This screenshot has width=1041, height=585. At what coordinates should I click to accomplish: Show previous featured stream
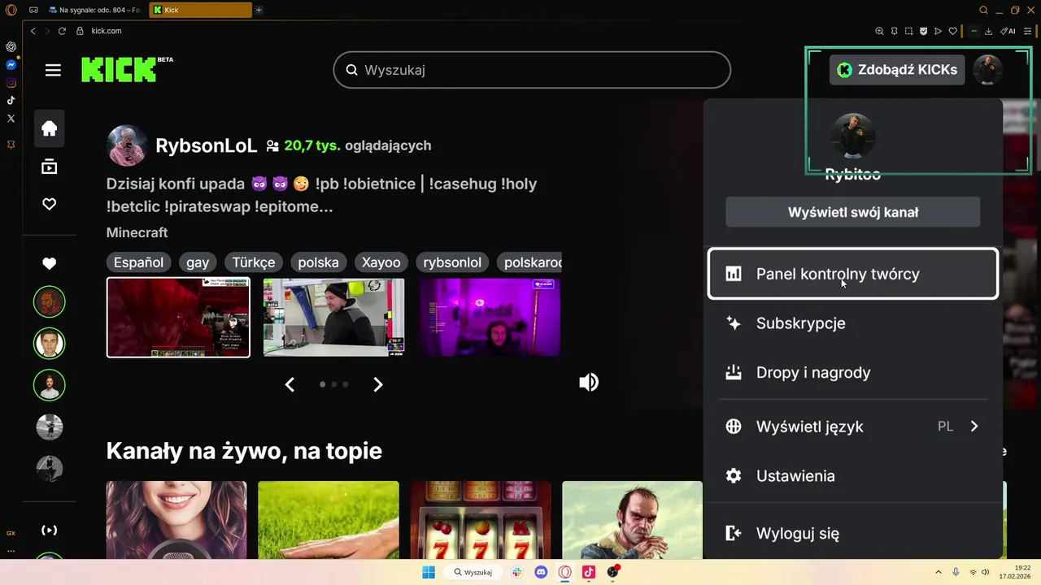click(x=290, y=384)
